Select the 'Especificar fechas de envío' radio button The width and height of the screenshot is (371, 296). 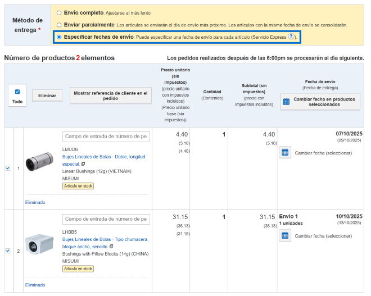point(60,37)
